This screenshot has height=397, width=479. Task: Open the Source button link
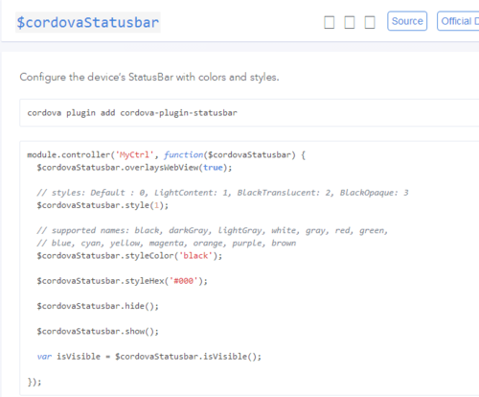(407, 21)
